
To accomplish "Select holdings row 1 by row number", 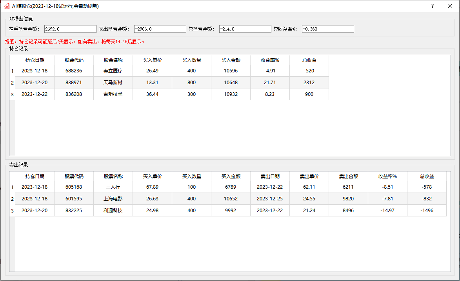I will pos(12,71).
